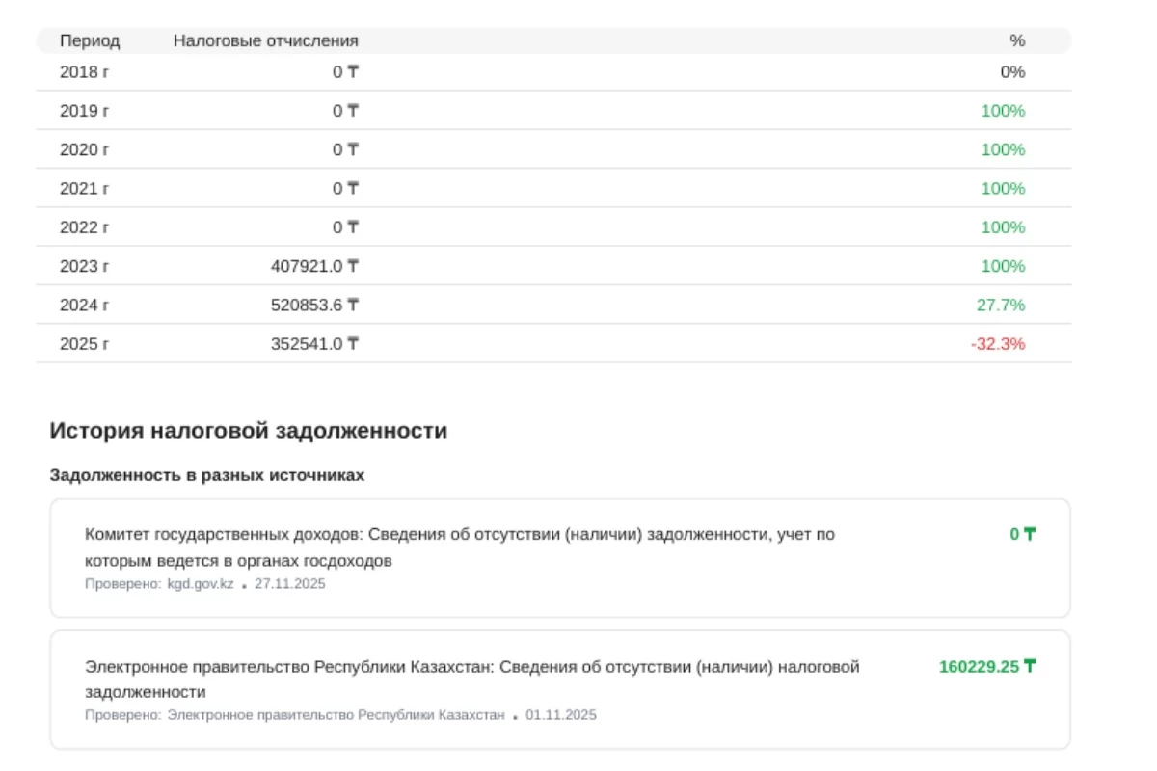Viewport: 1157px width, 771px height.
Task: Click the tenge symbol beside 352541.0
Action: [353, 343]
